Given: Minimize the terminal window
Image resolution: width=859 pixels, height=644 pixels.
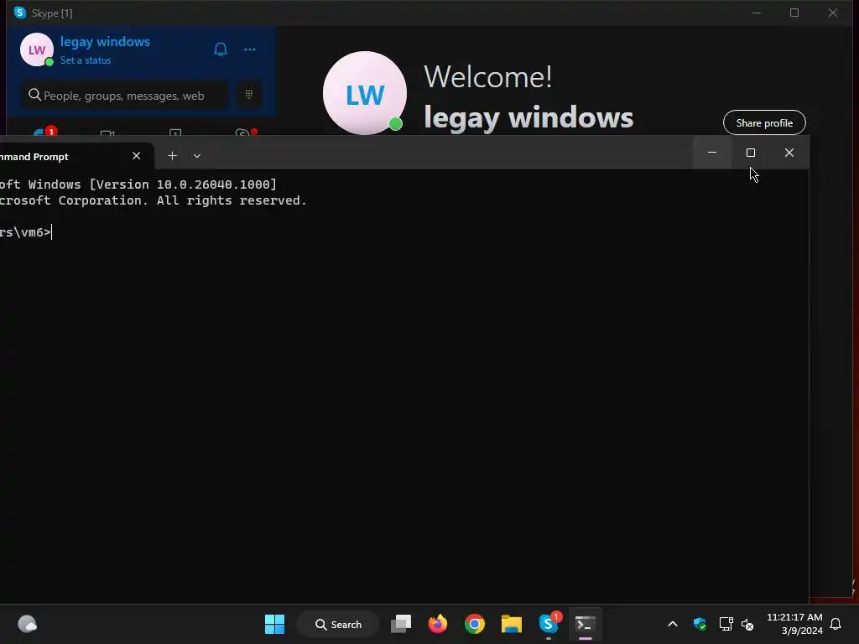Looking at the screenshot, I should point(712,153).
